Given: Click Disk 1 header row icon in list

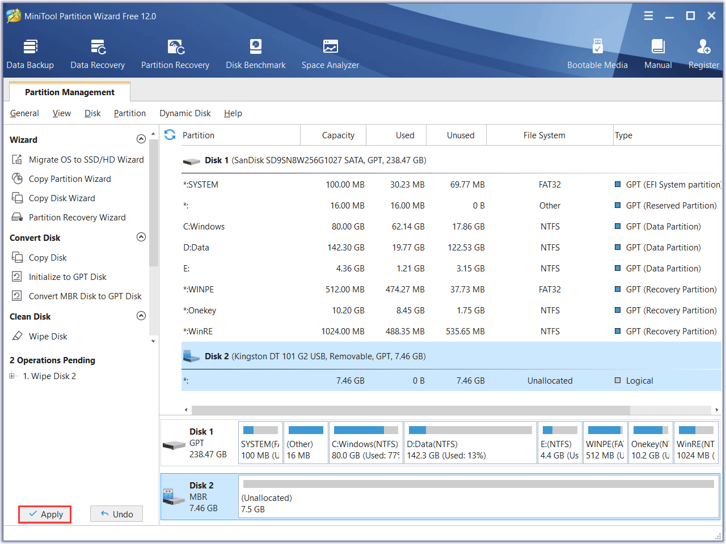Looking at the screenshot, I should click(x=191, y=161).
